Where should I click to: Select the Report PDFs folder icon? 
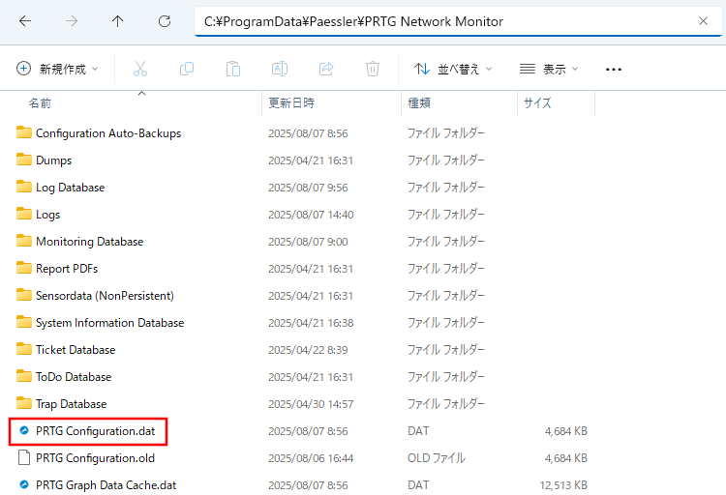click(x=24, y=268)
